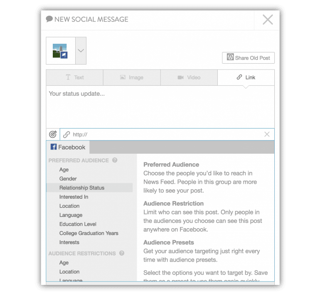The width and height of the screenshot is (320, 302).
Task: Select Location under Audience Restrictions
Action: 69,272
